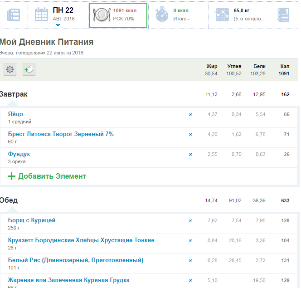Open the exercise tab showing 0 ккал

(x=179, y=15)
